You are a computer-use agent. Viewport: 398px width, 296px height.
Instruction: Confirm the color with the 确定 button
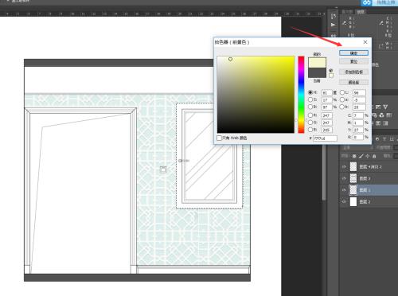353,53
